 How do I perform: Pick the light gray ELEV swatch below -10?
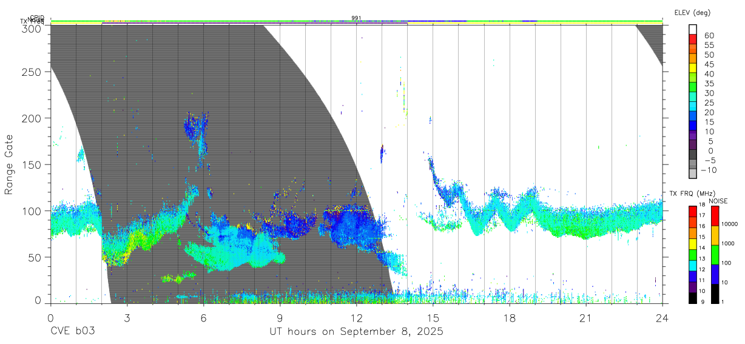coord(693,174)
